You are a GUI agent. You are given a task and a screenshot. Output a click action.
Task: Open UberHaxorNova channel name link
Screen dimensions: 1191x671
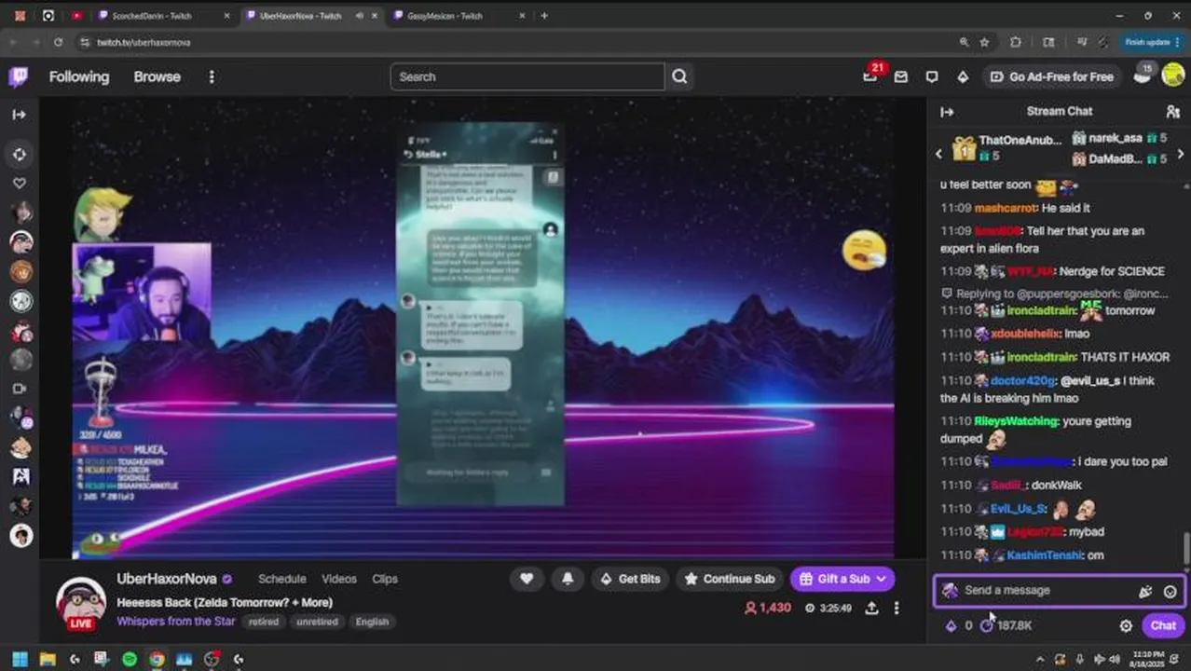point(167,579)
